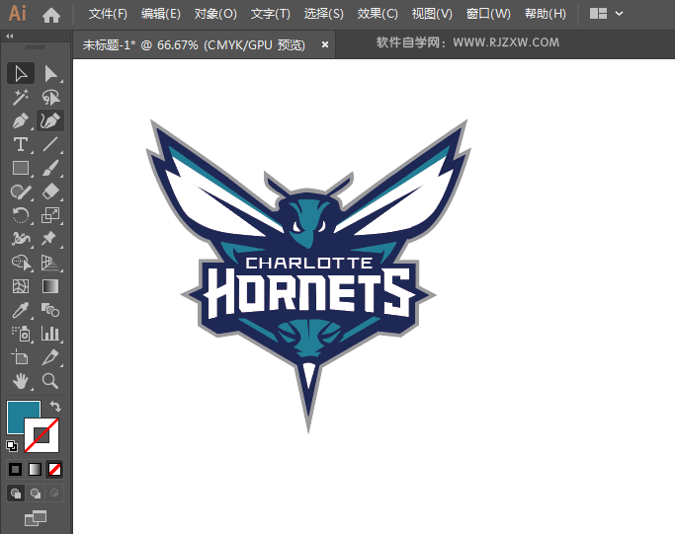Reset default fill and stroke

pos(12,446)
